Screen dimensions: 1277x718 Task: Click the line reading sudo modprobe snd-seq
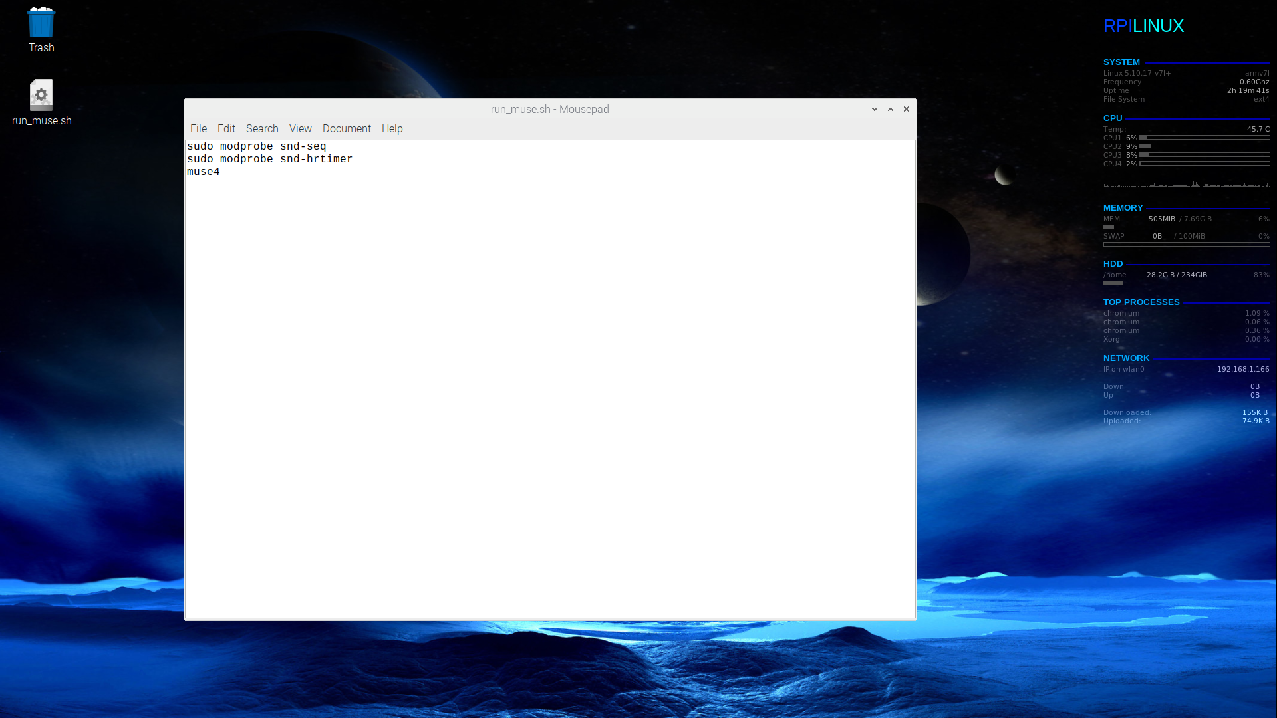256,146
